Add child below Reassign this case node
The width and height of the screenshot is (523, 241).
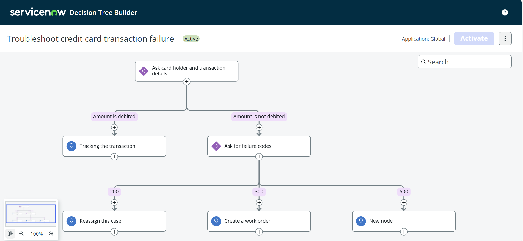tap(114, 232)
